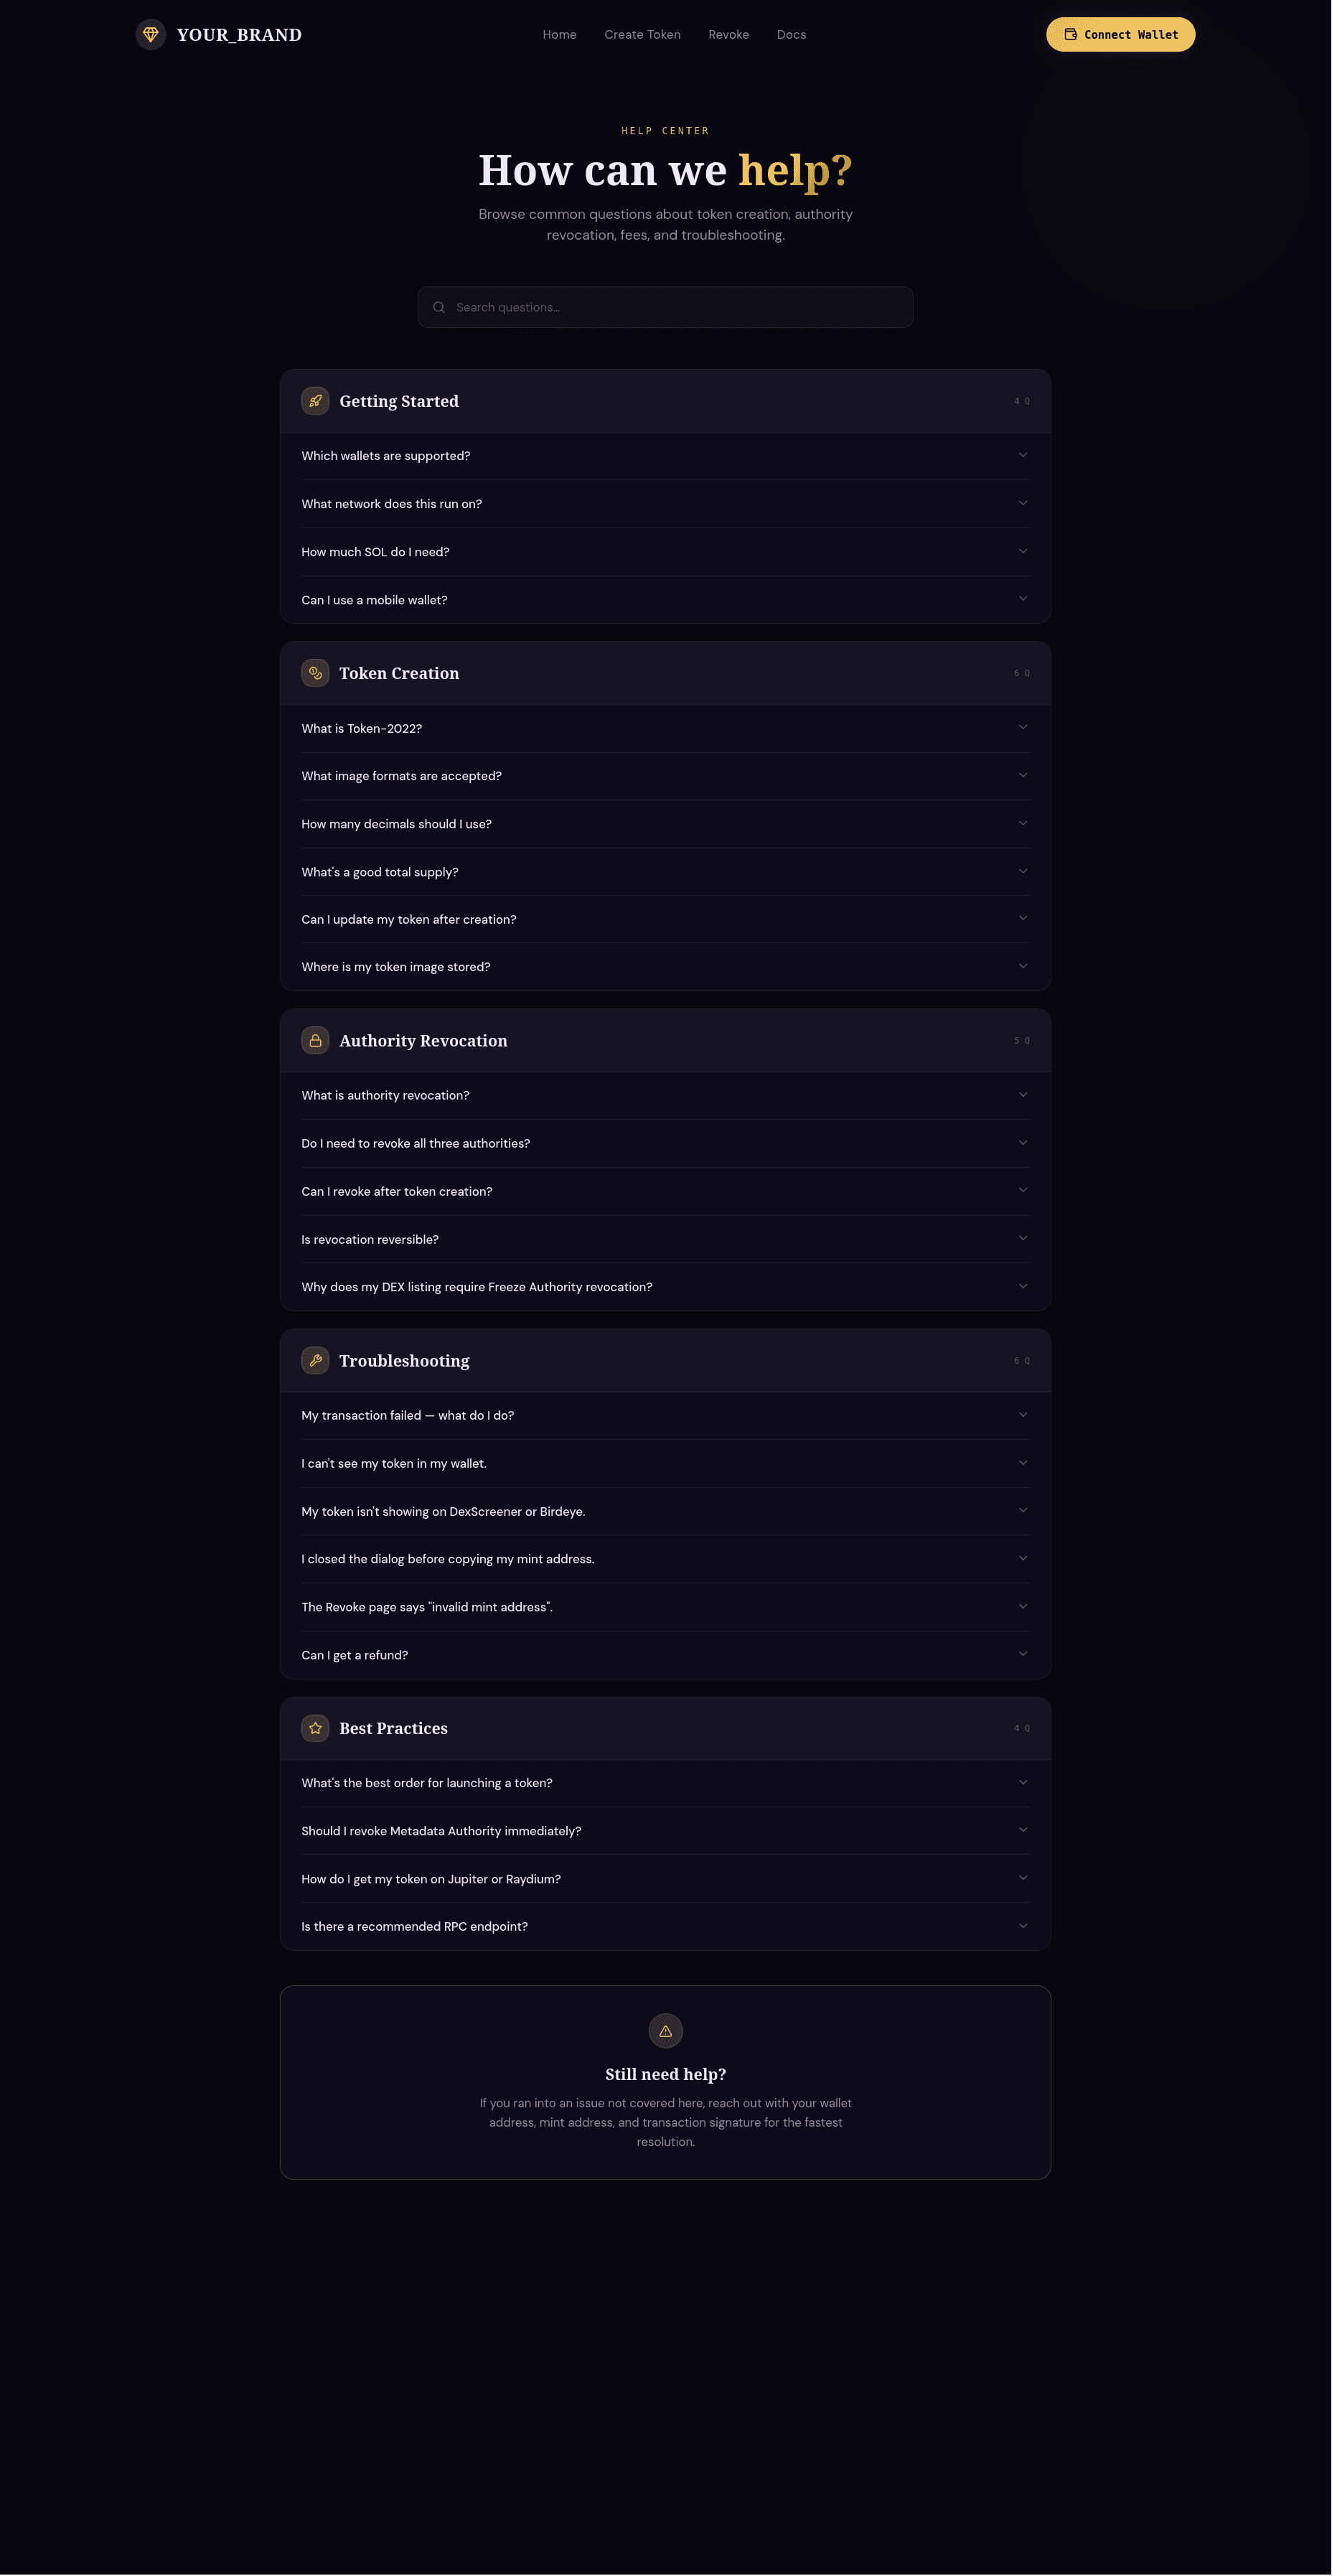Click the star icon beside Best Practices
Image resolution: width=1332 pixels, height=2576 pixels.
pyautogui.click(x=315, y=1728)
